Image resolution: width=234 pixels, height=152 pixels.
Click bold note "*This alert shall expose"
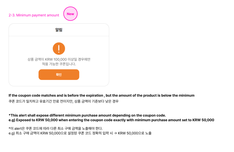click(x=87, y=115)
